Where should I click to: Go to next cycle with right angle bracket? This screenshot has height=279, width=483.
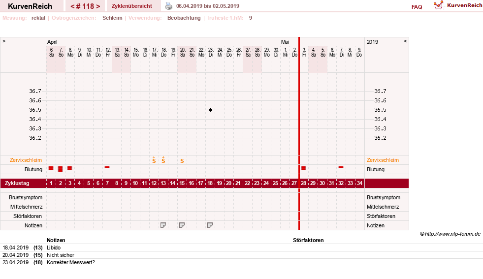[98, 6]
